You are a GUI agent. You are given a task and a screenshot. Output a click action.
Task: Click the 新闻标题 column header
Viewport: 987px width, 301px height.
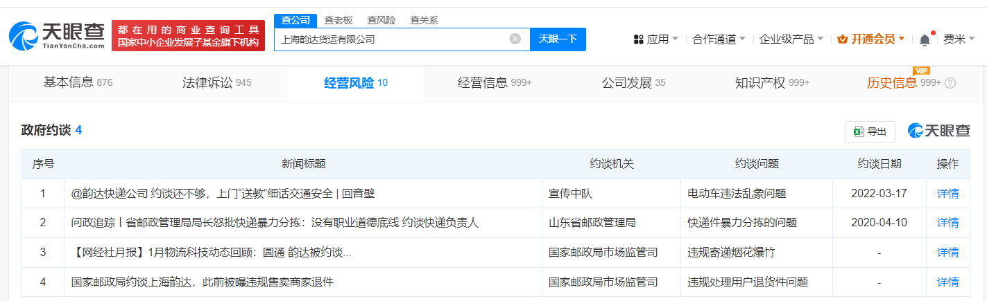coord(303,164)
